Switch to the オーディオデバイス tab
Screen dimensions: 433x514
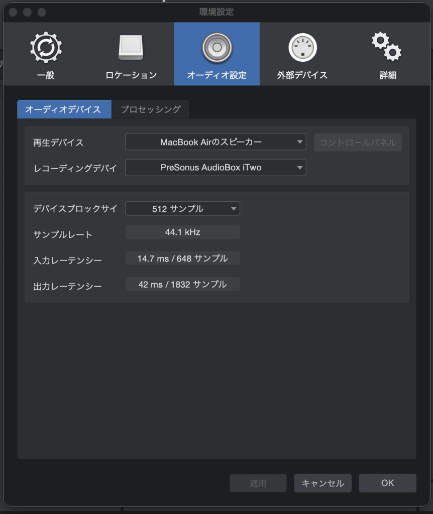64,109
